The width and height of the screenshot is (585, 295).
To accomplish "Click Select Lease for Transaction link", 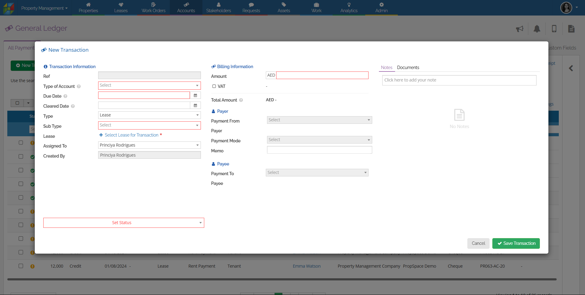I will click(131, 135).
